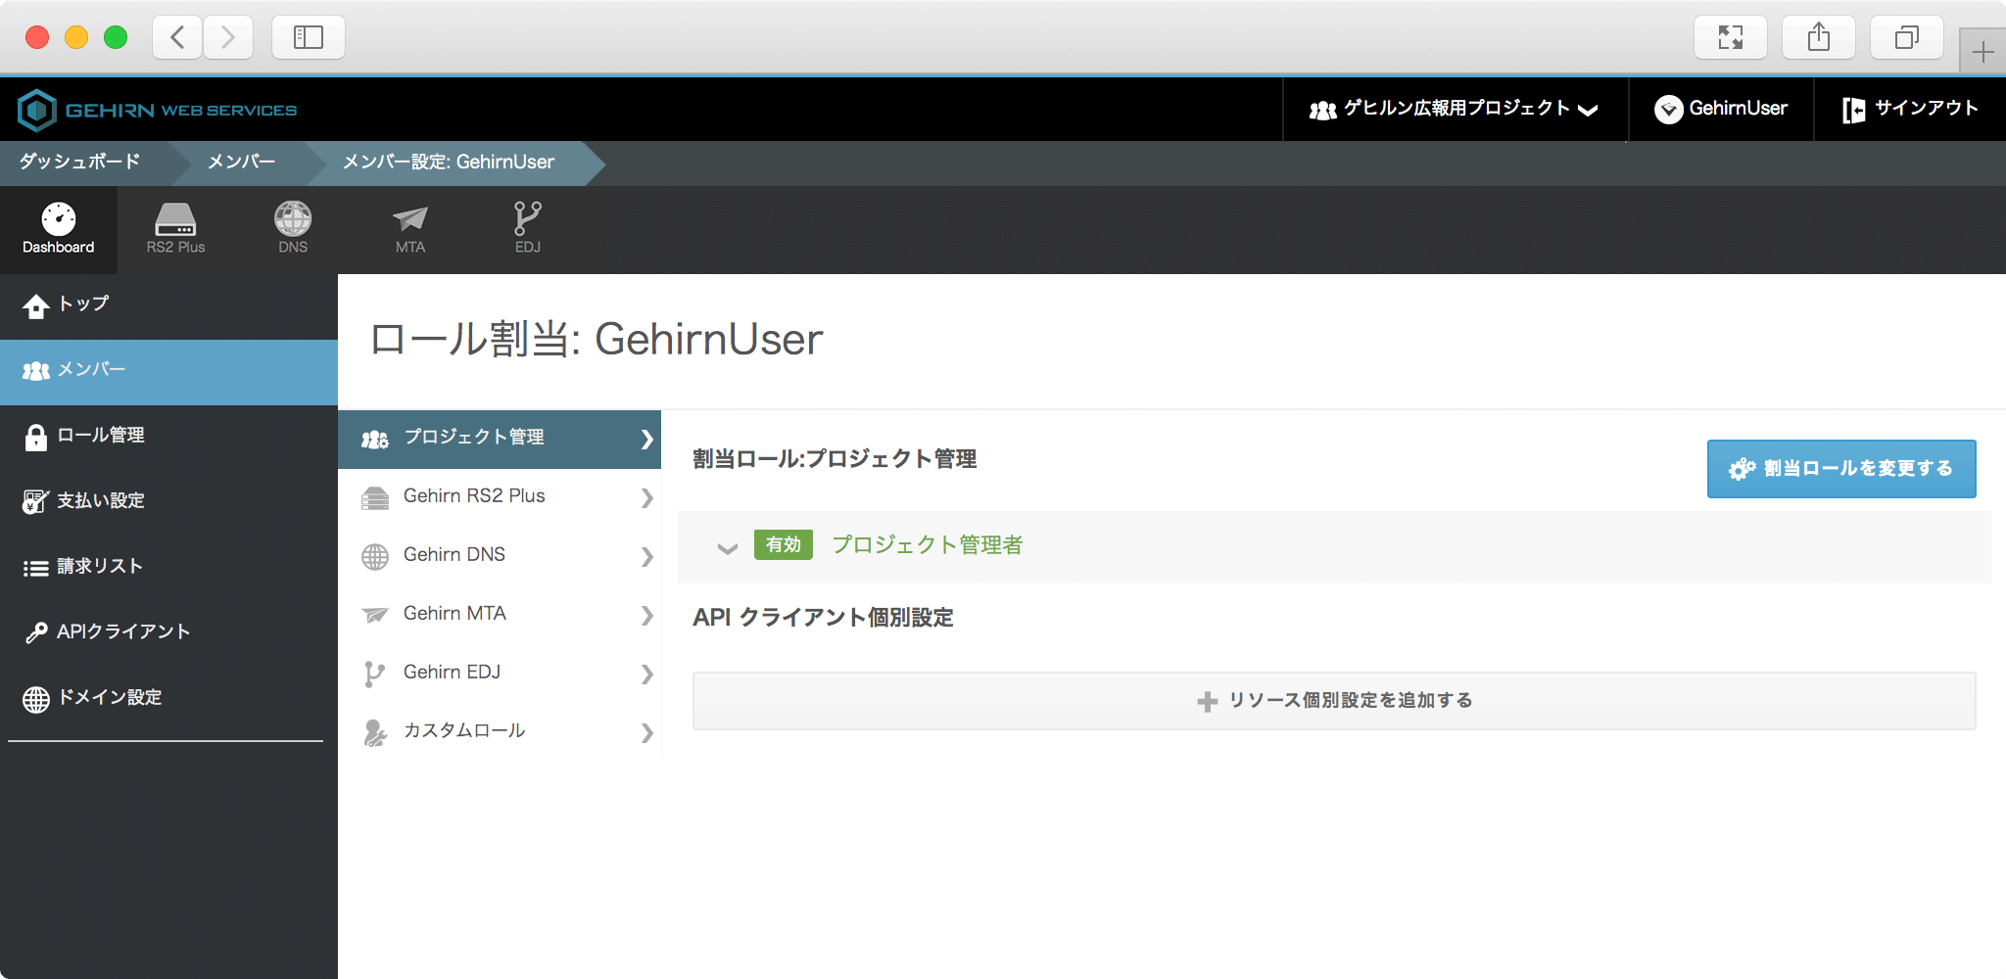Click the サインアウト control

coord(1908,109)
